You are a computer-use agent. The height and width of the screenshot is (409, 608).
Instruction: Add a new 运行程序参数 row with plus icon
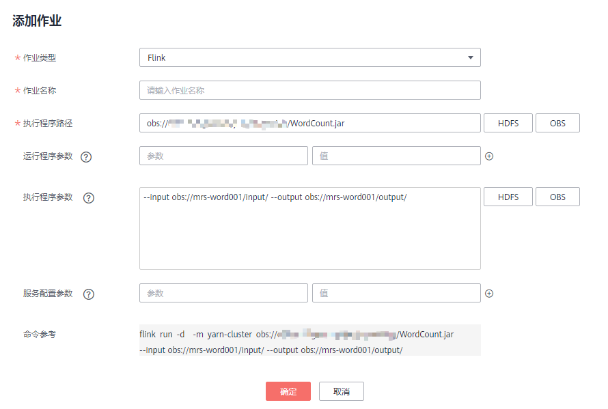(x=489, y=156)
